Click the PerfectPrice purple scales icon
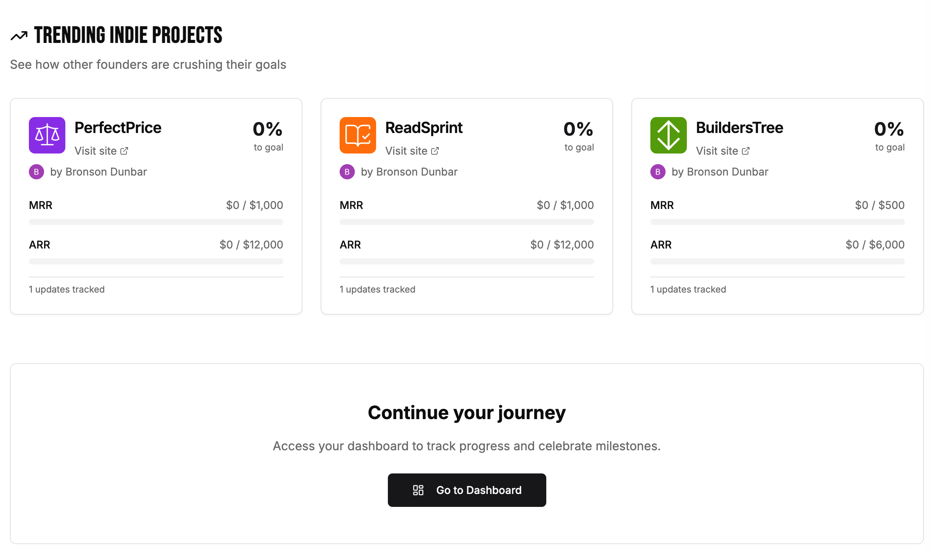 point(47,135)
